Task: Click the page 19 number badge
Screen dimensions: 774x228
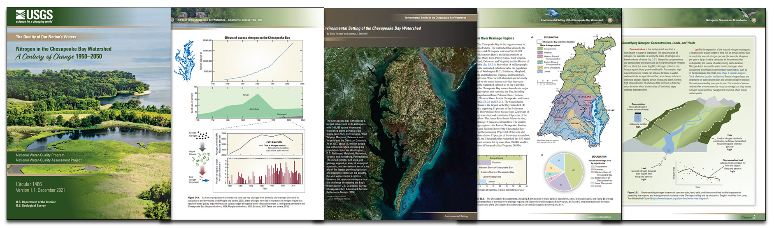Action: click(610, 20)
